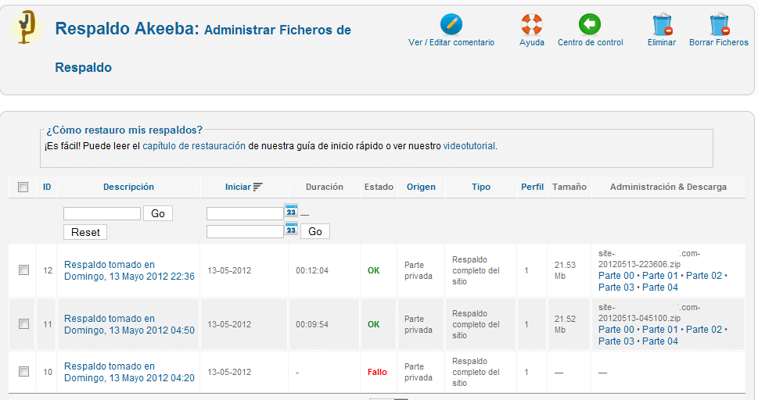
Task: Select the checkbox for backup ID 10
Action: tap(23, 372)
